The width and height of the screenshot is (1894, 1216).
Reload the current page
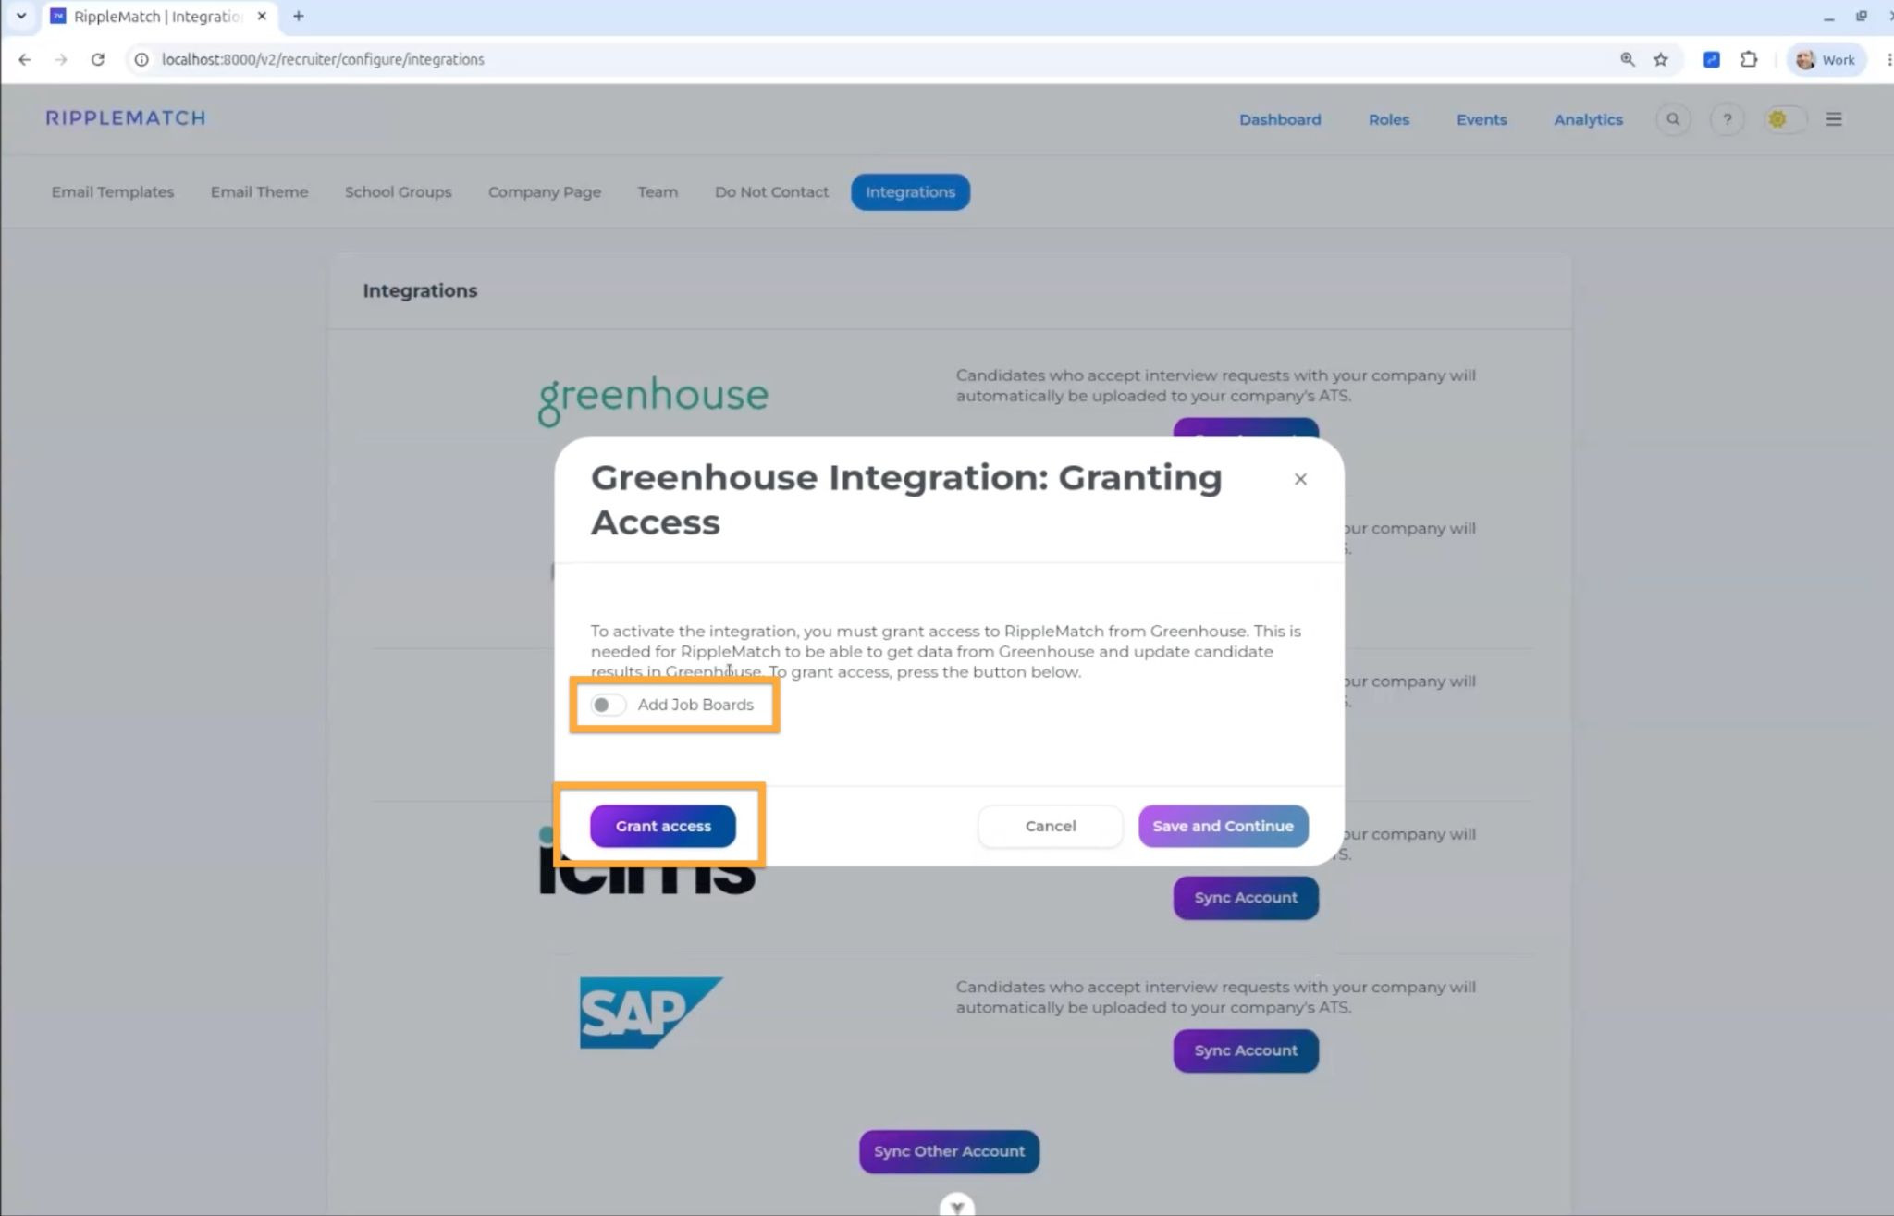click(97, 59)
